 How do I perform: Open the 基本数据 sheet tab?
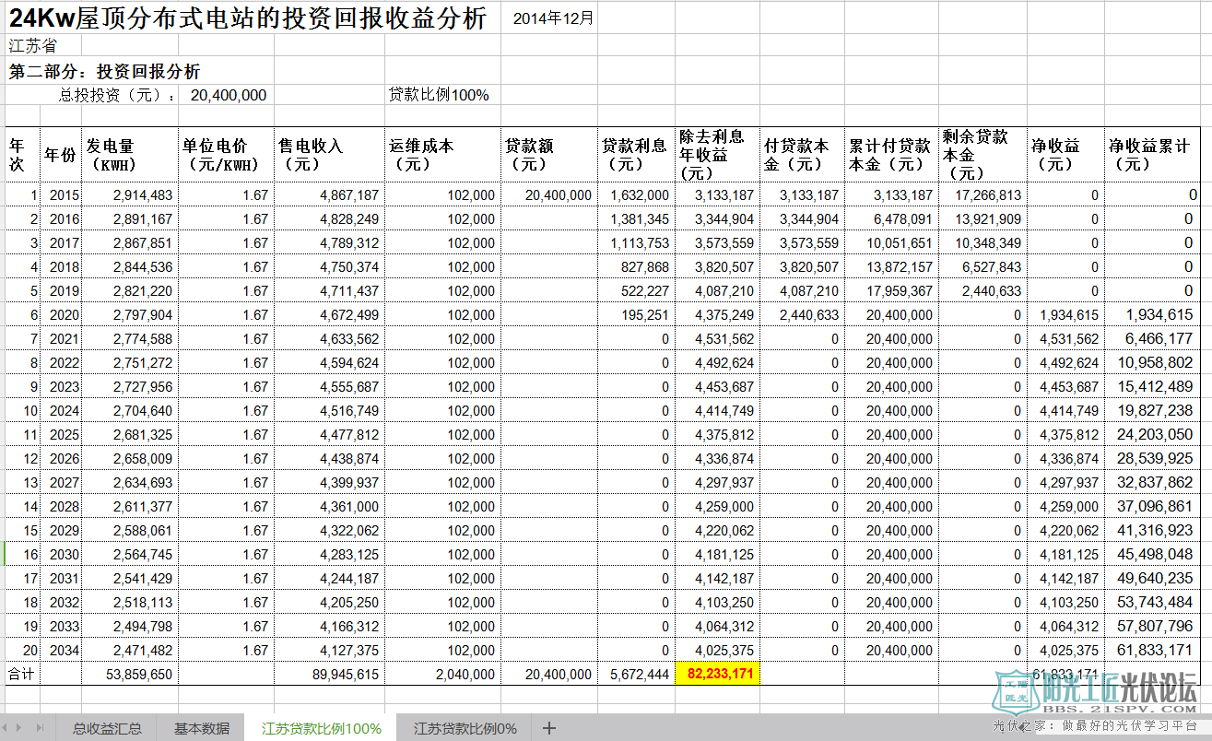(x=202, y=728)
